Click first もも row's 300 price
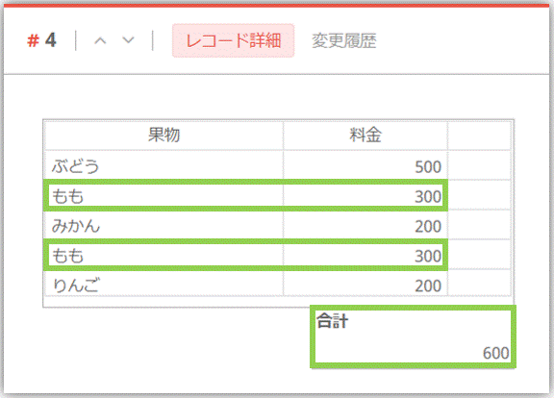Image resolution: width=554 pixels, height=398 pixels. [x=365, y=195]
